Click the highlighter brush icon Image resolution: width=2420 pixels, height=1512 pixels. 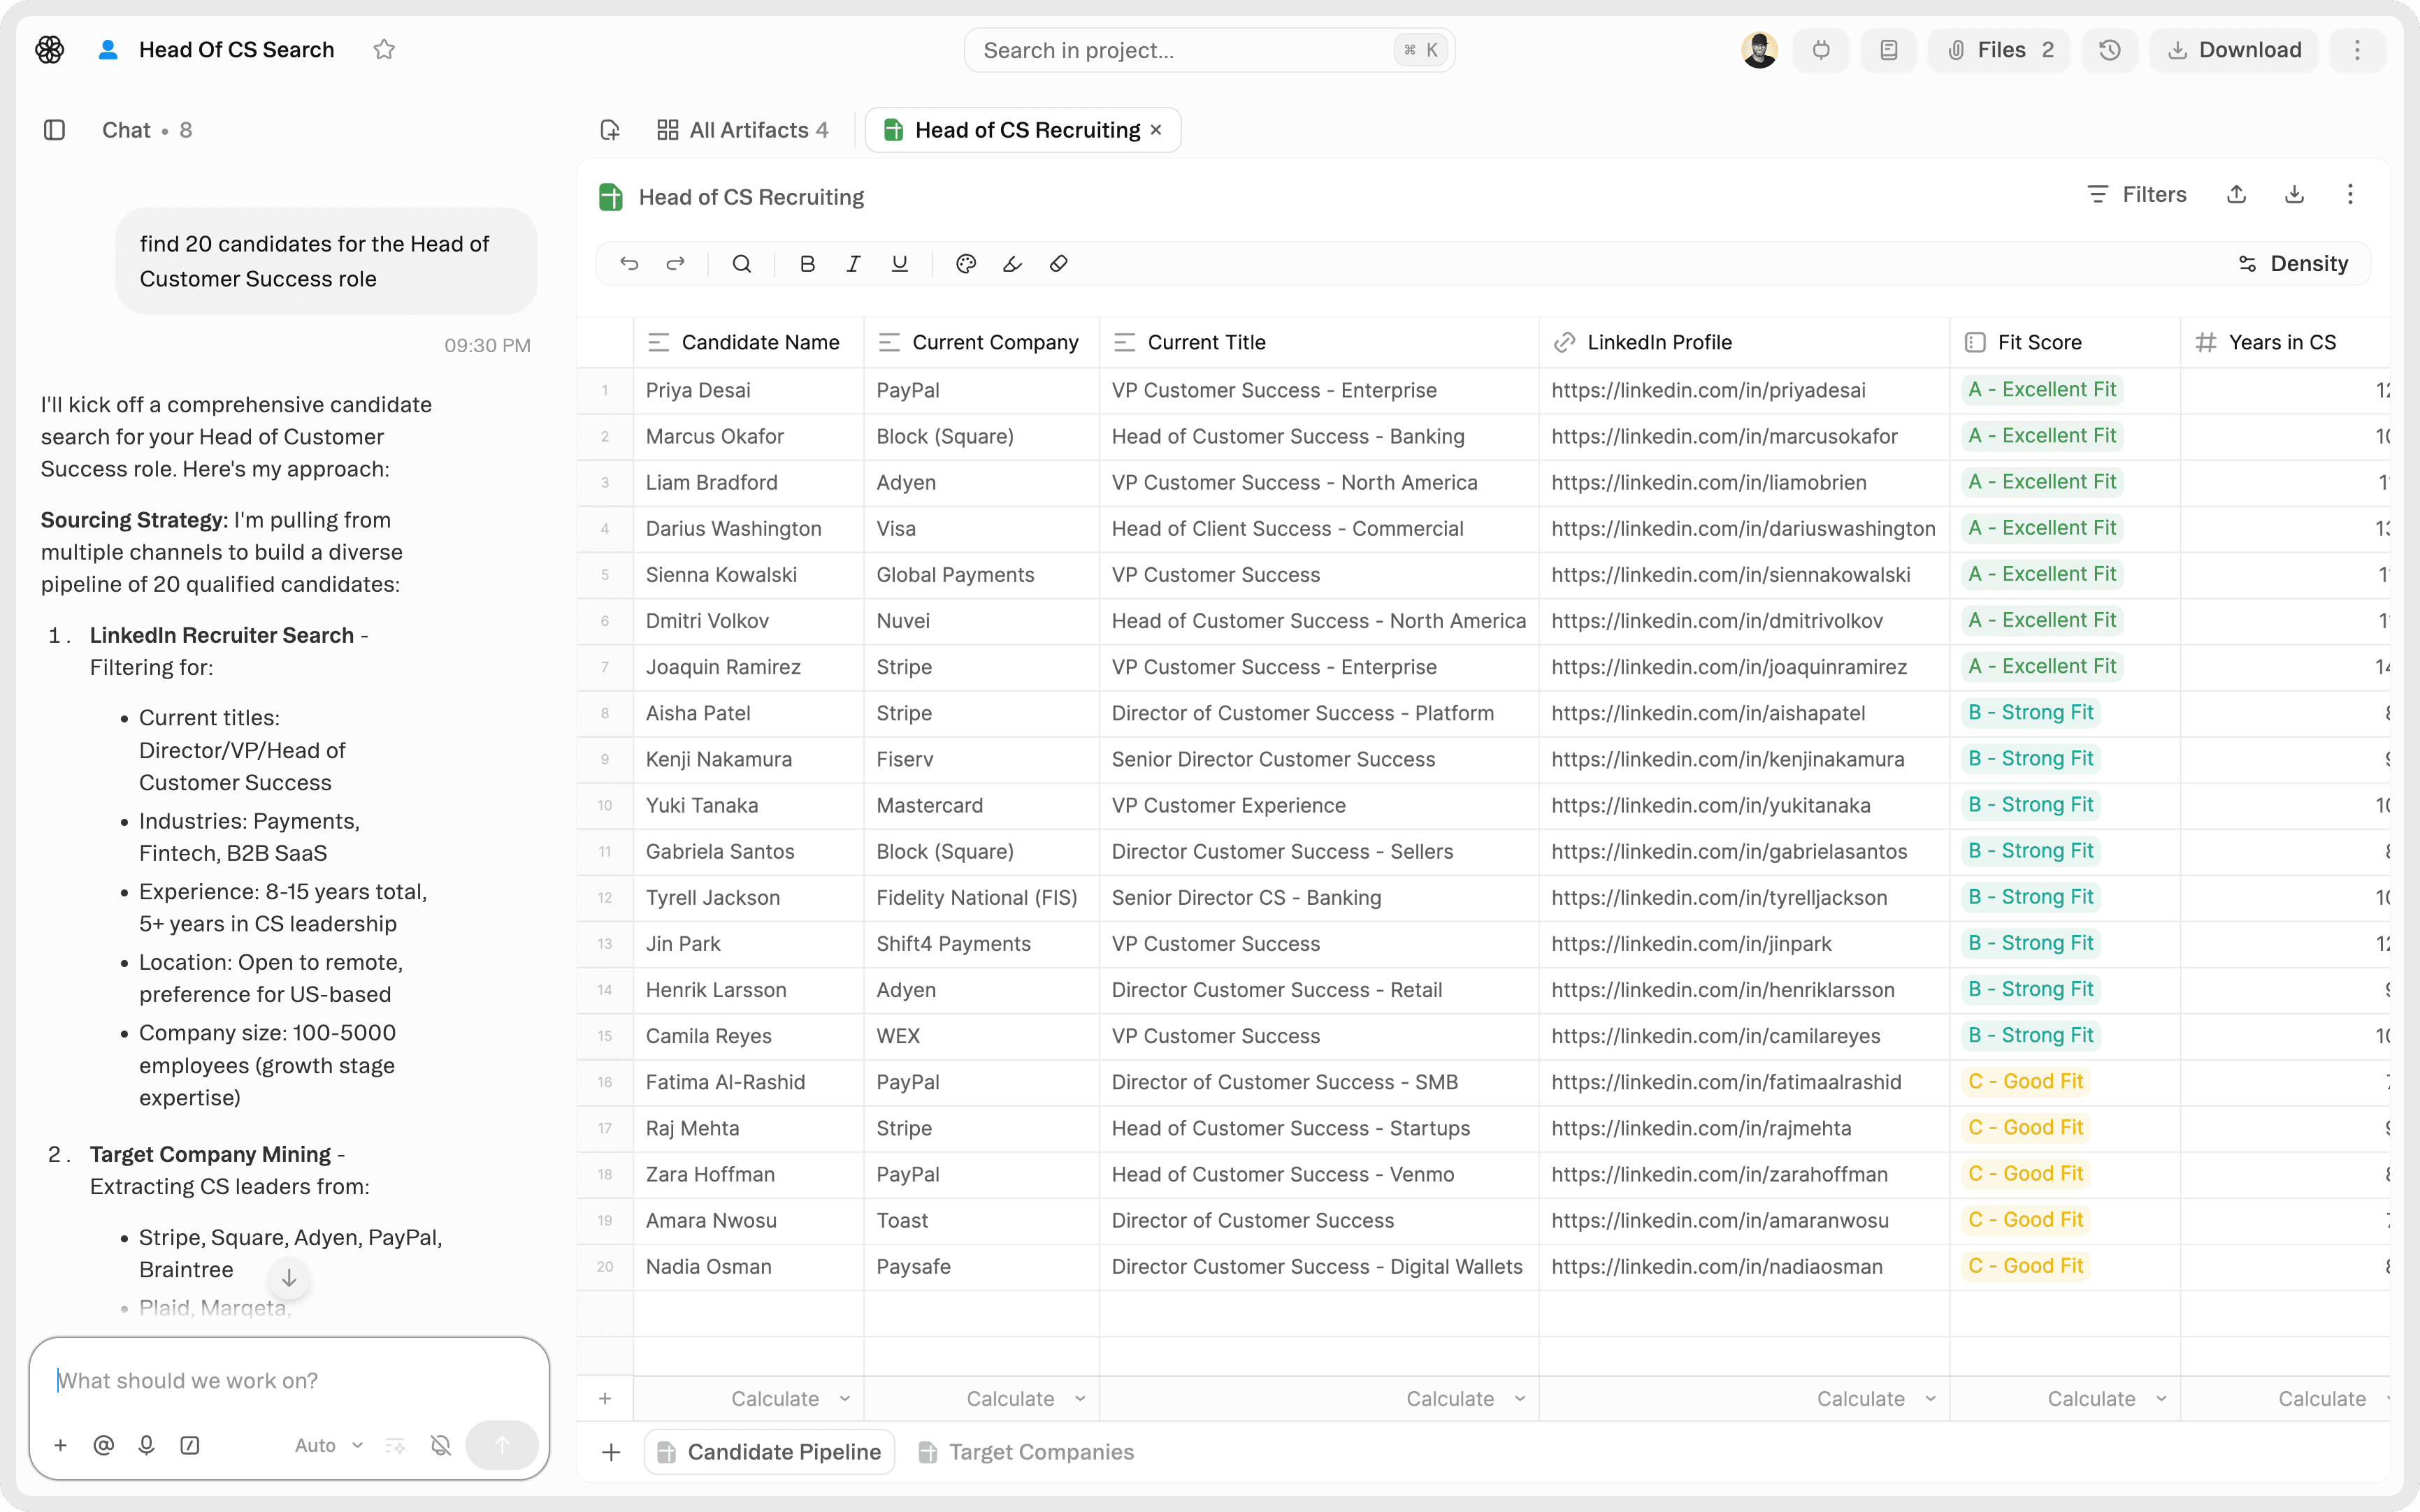point(1012,264)
